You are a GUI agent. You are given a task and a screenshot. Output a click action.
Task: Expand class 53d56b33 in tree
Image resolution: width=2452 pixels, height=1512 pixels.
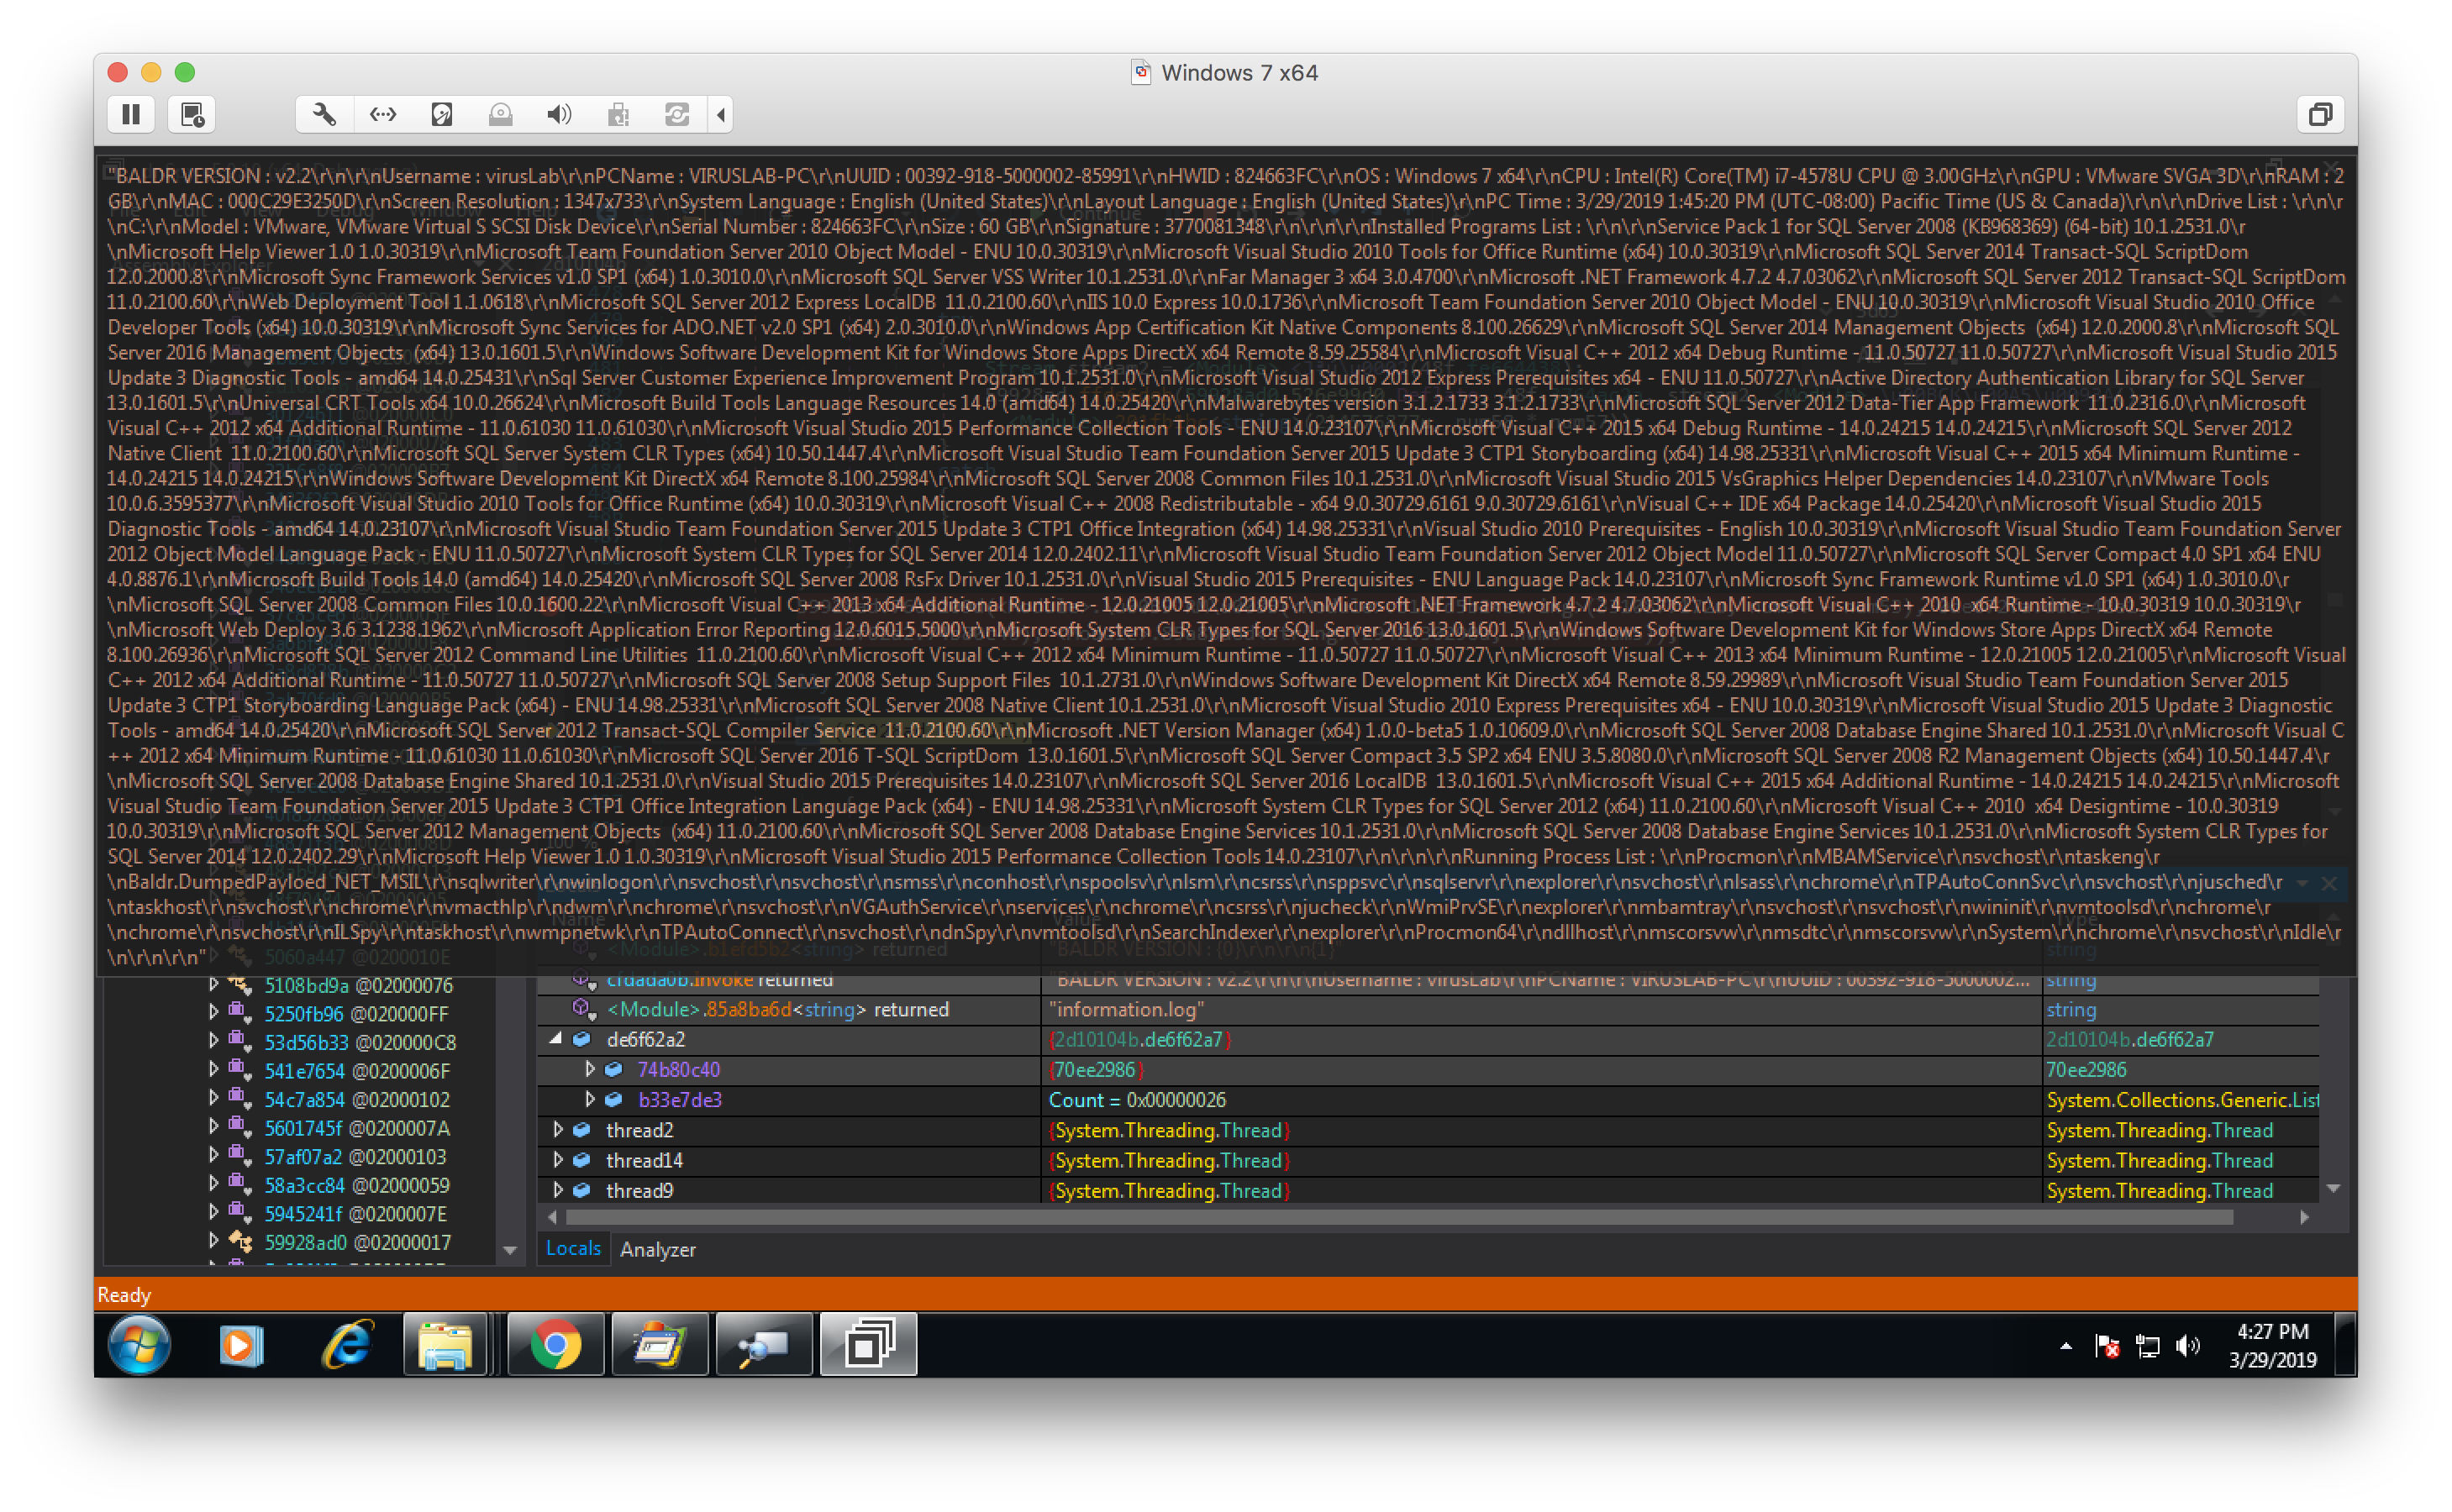(x=213, y=1040)
